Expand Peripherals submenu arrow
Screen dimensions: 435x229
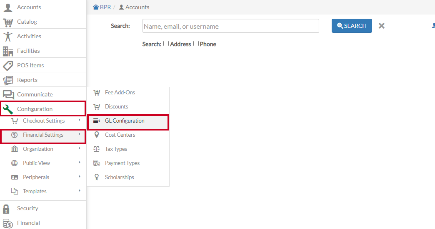tap(79, 177)
